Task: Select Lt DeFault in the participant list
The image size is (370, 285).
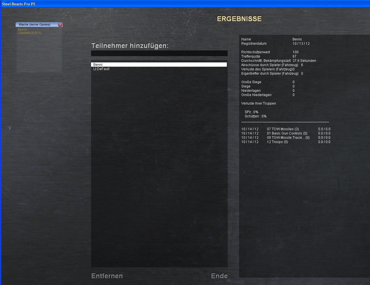Action: coord(102,69)
